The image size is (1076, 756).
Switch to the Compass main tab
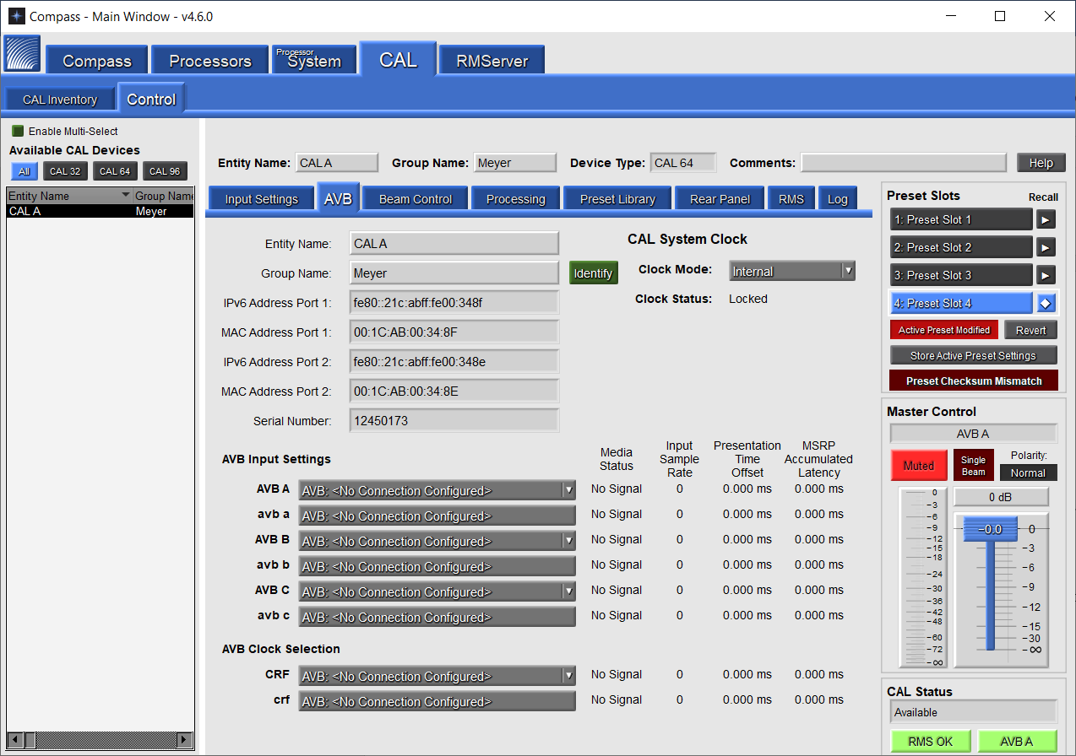pyautogui.click(x=97, y=61)
